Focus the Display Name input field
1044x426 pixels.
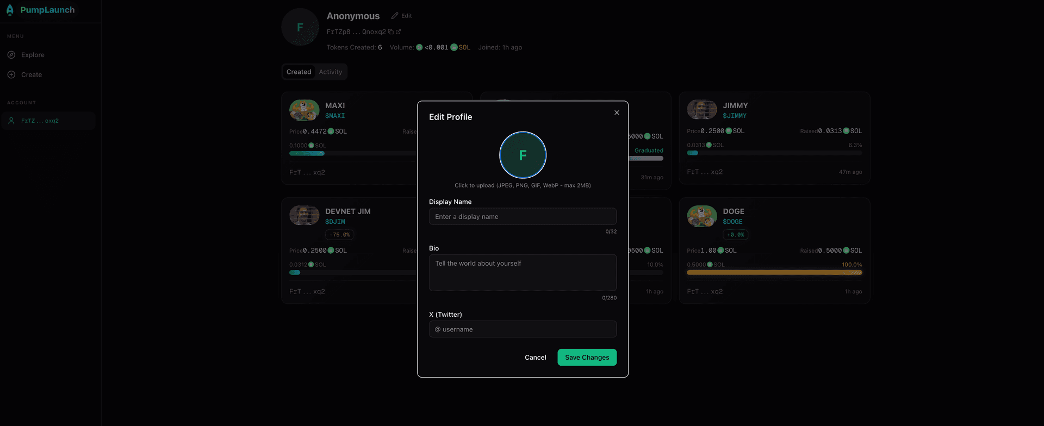tap(523, 216)
